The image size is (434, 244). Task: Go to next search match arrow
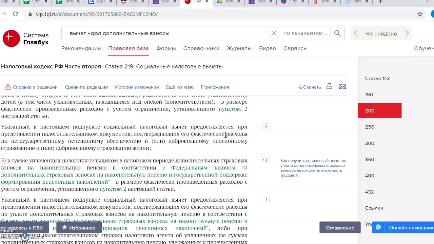(407, 33)
